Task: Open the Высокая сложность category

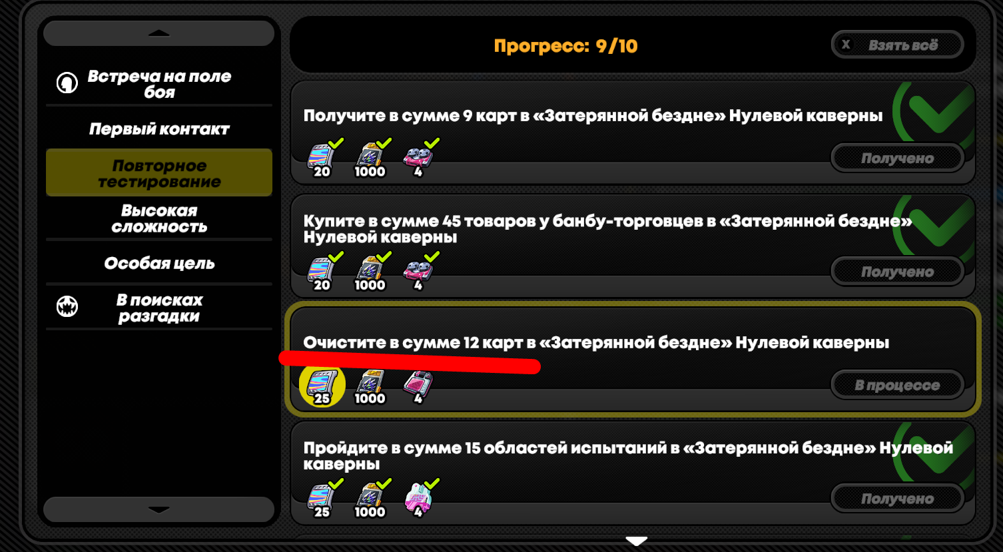Action: point(159,219)
